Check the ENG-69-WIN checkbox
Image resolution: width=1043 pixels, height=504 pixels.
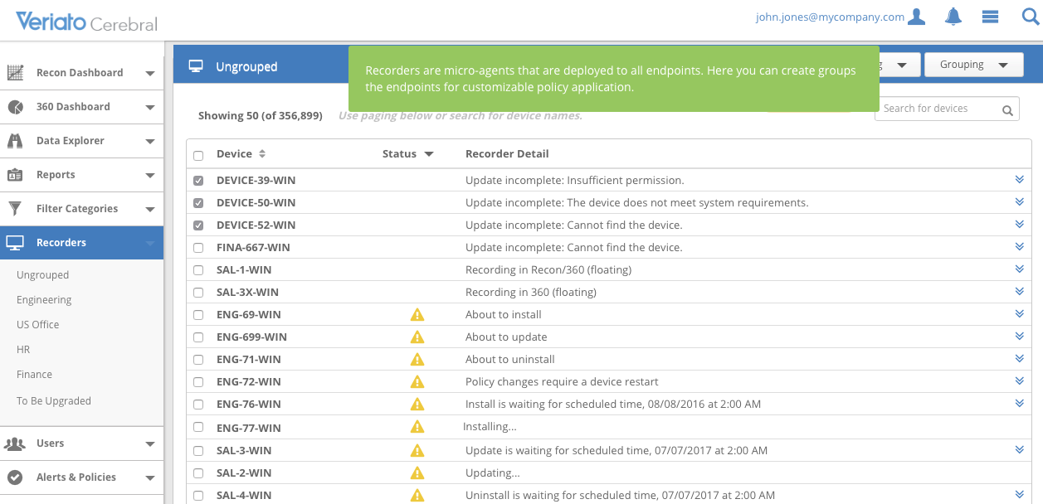198,315
